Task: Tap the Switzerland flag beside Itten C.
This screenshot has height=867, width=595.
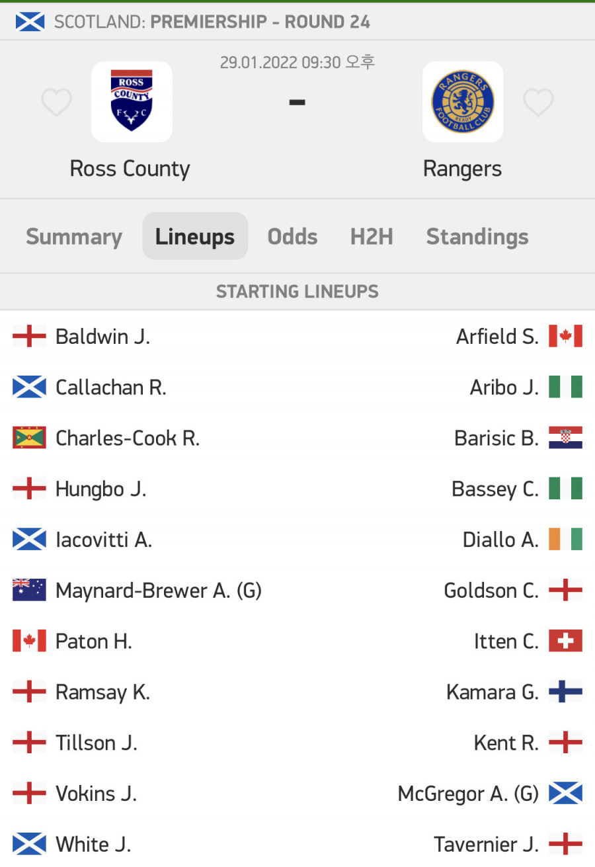Action: coord(565,641)
